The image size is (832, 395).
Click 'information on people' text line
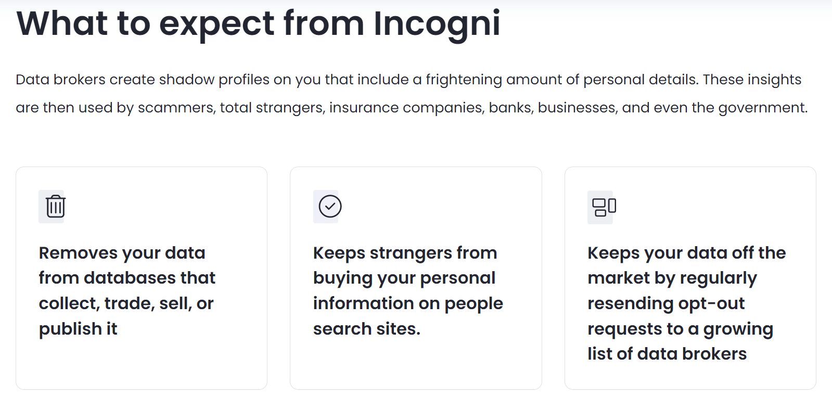pos(408,303)
